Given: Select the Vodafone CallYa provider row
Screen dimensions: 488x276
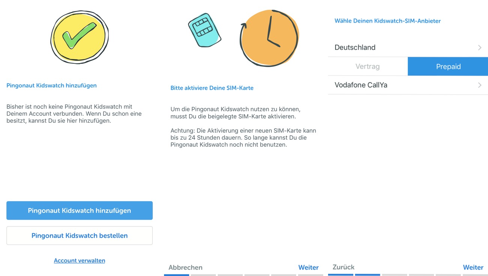Looking at the screenshot, I should click(x=408, y=85).
